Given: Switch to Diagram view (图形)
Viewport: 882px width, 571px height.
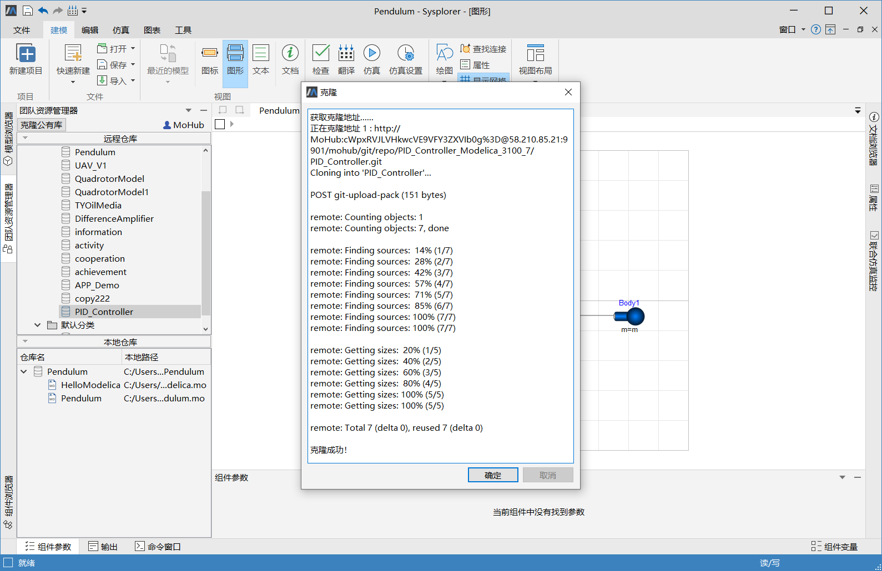Looking at the screenshot, I should [x=235, y=53].
